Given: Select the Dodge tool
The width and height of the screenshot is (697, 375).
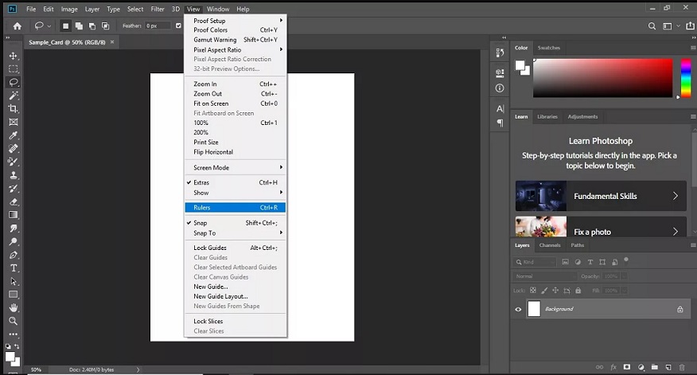Looking at the screenshot, I should (x=14, y=241).
